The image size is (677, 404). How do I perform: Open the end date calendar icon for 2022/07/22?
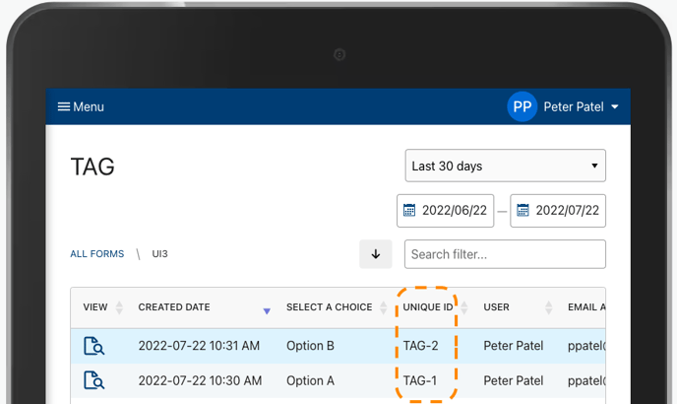click(523, 210)
